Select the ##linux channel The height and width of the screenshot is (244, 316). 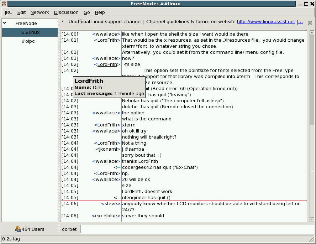pyautogui.click(x=30, y=32)
